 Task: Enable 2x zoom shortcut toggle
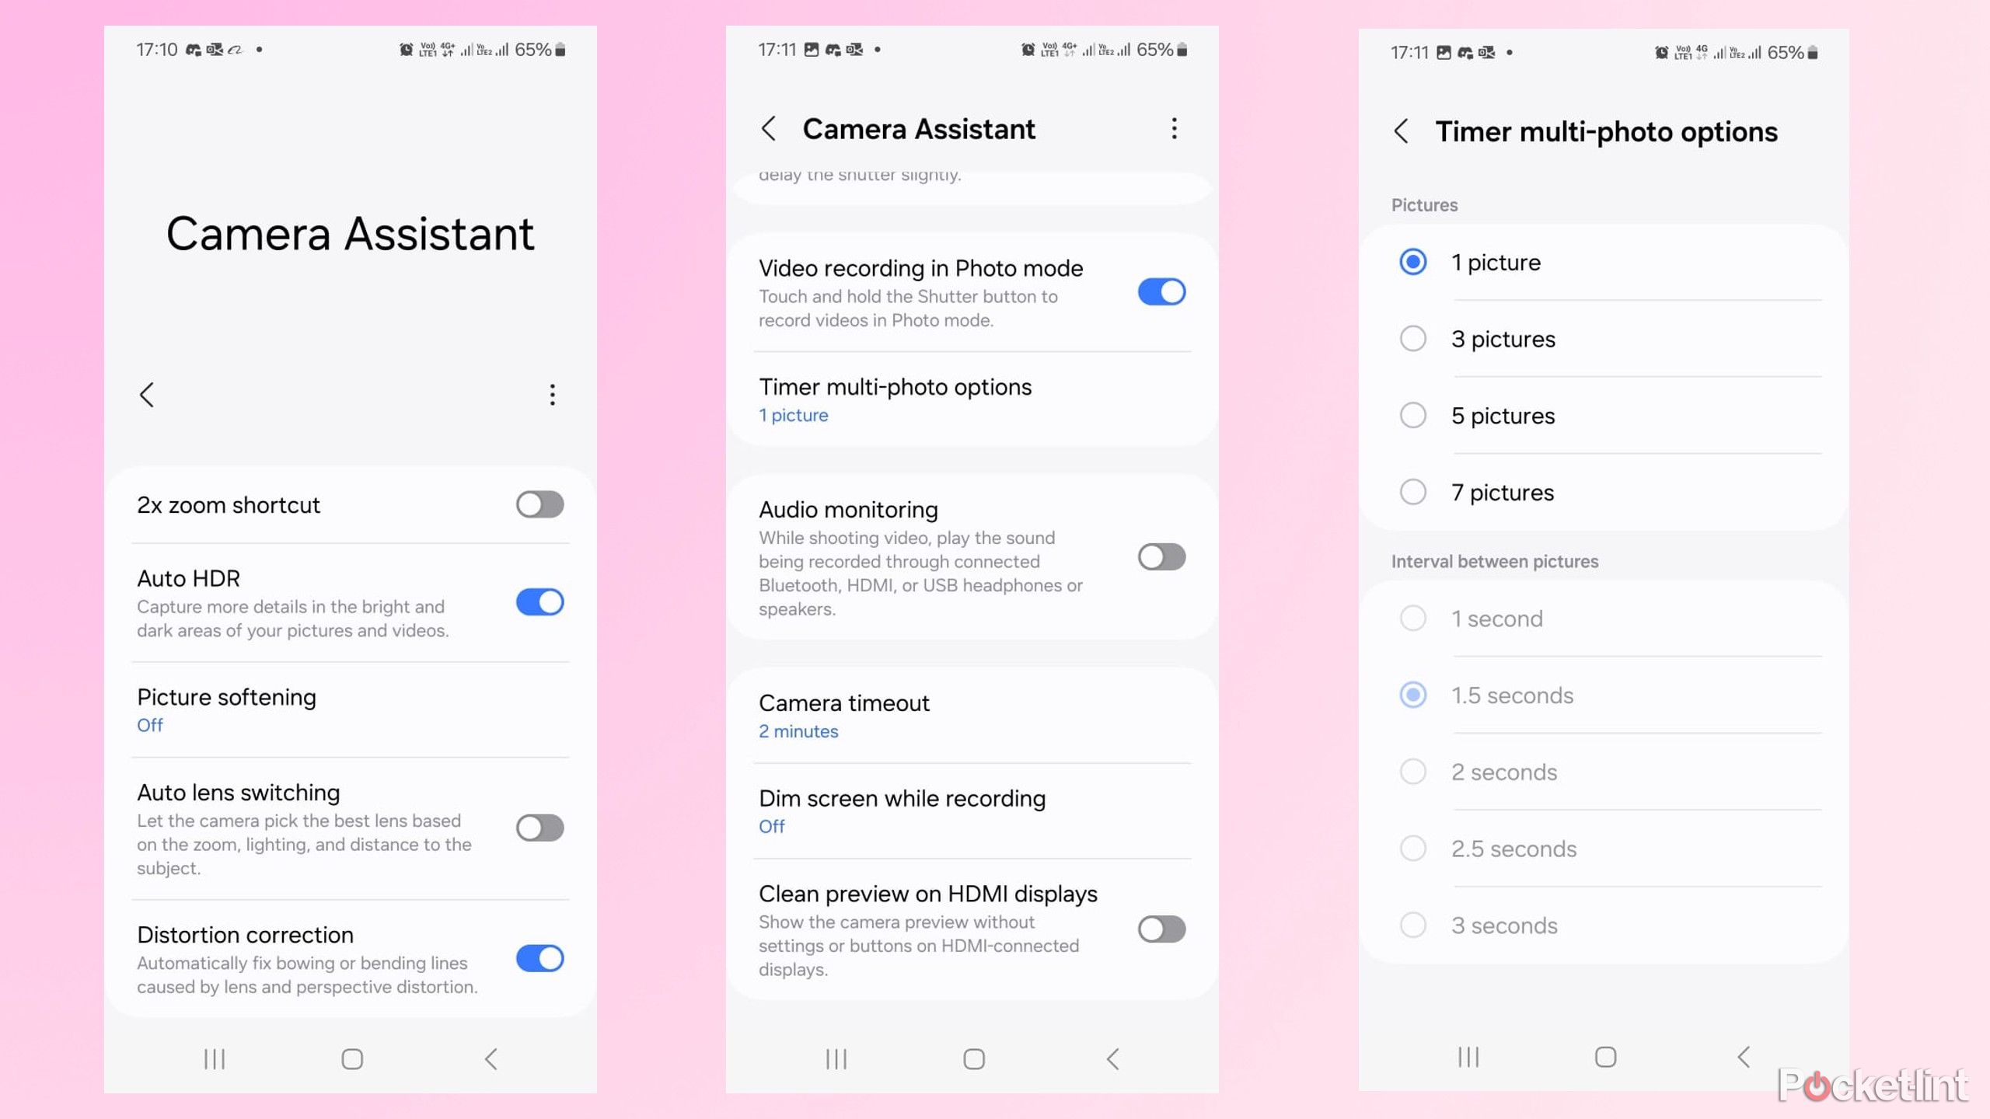539,504
